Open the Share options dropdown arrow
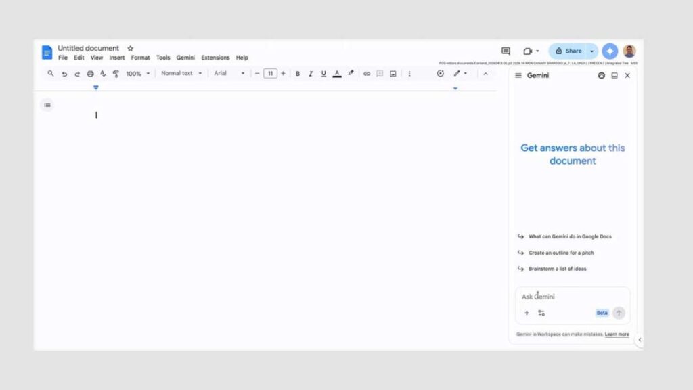The height and width of the screenshot is (390, 693). (x=591, y=51)
